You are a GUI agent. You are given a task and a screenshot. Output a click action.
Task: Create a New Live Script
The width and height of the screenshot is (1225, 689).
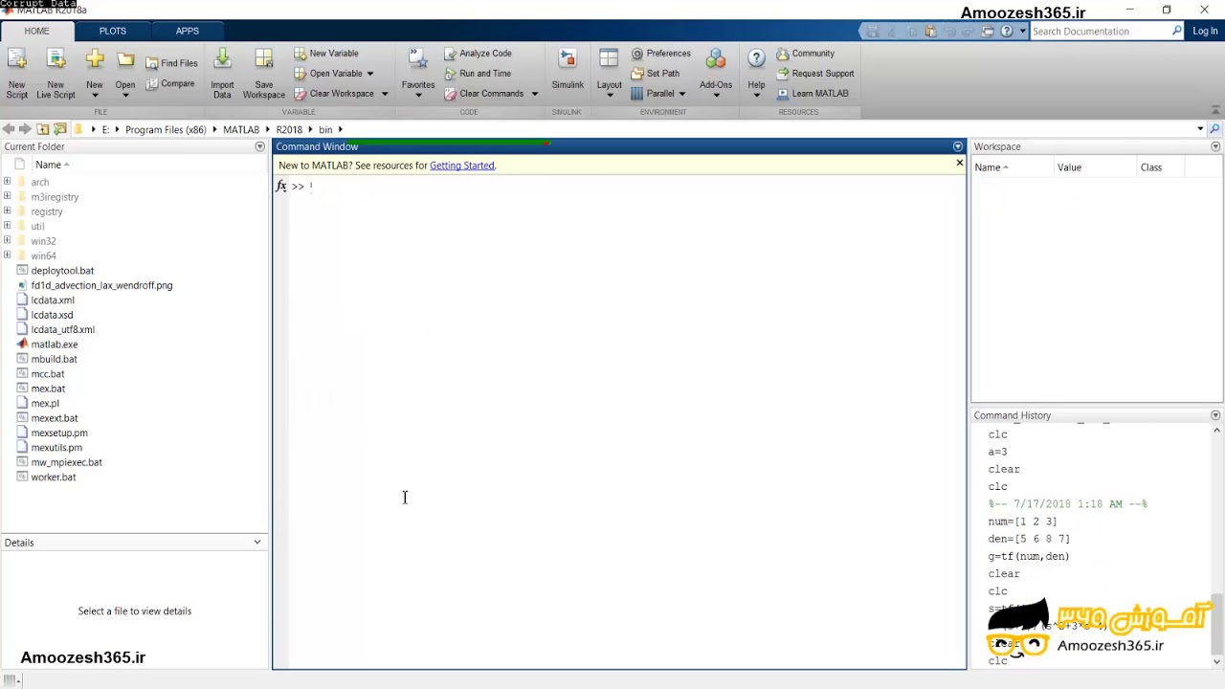(x=56, y=74)
